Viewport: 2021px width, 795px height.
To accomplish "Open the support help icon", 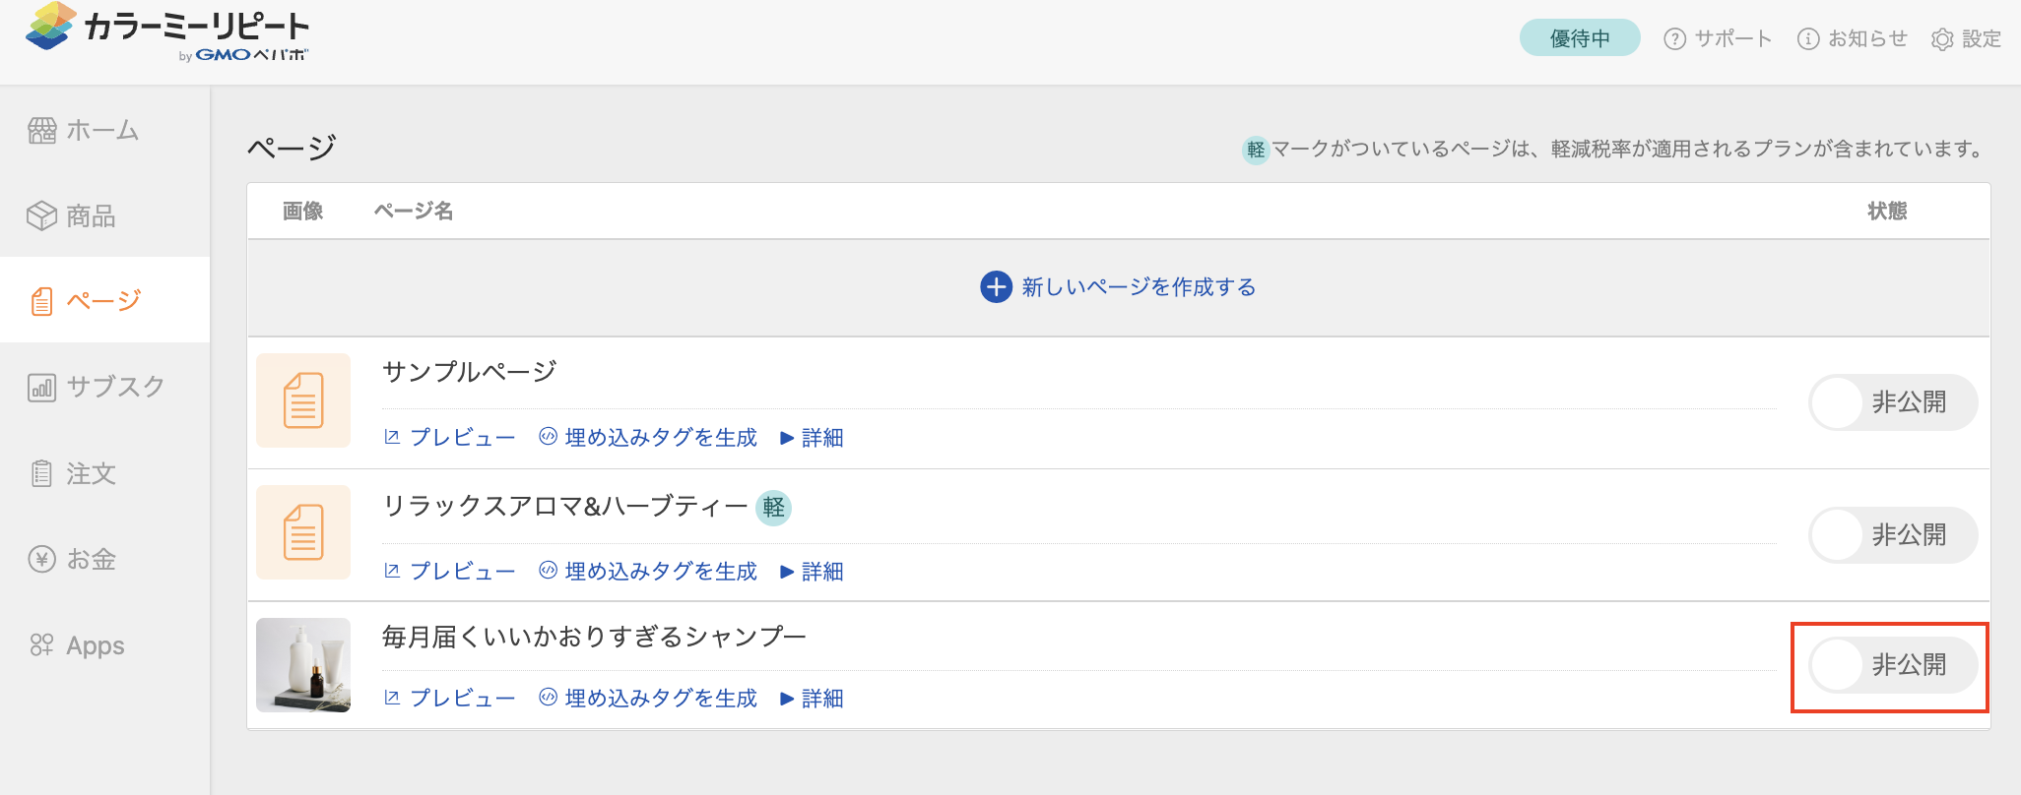I will click(1674, 39).
